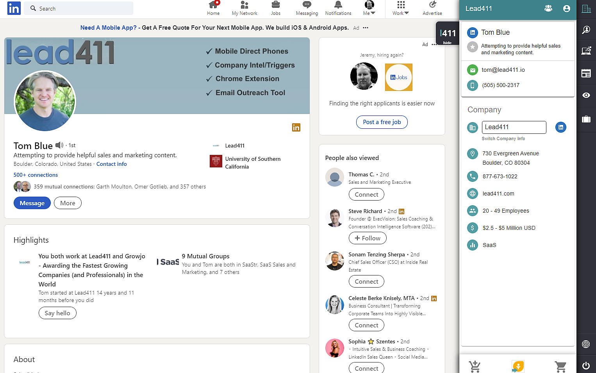
Task: Open Messaging from the top navigation
Action: pyautogui.click(x=307, y=9)
